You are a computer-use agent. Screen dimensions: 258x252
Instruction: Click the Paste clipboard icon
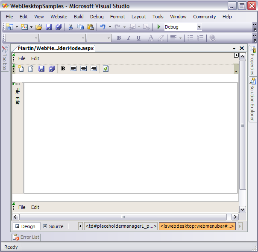click(90, 27)
